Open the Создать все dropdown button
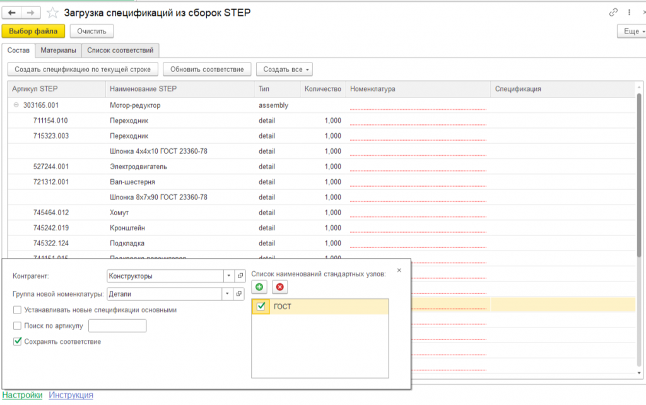This screenshot has height=405, width=646. click(x=285, y=69)
